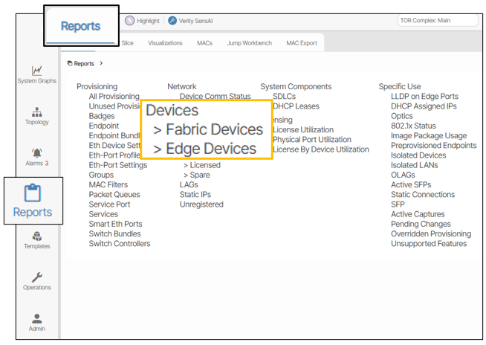
Task: Open the Fabric Devices report
Action: point(213,129)
